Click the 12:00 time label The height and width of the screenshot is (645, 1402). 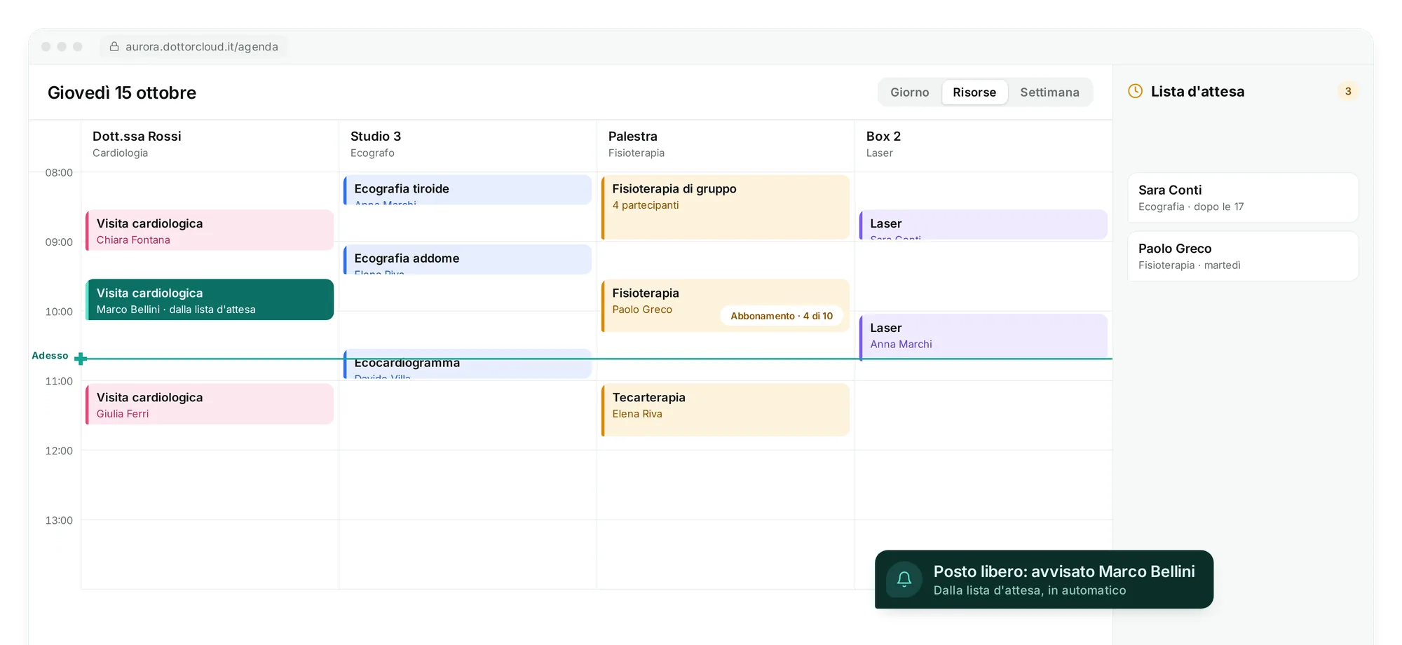click(59, 450)
